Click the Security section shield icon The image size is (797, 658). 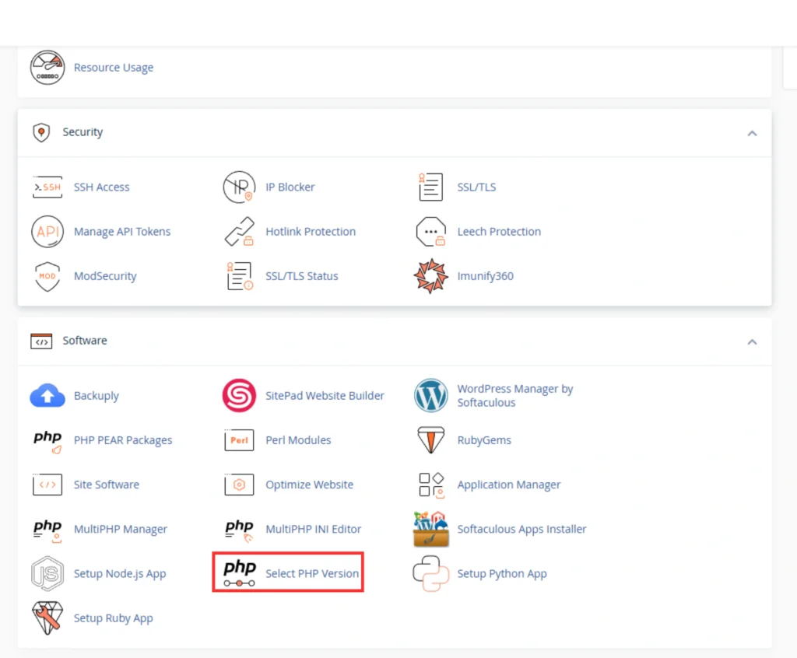click(x=41, y=133)
